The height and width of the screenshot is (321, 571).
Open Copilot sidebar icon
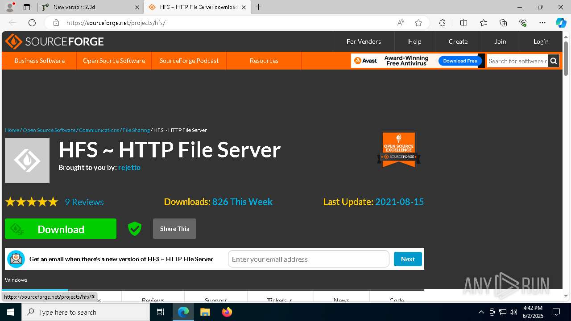pos(561,23)
